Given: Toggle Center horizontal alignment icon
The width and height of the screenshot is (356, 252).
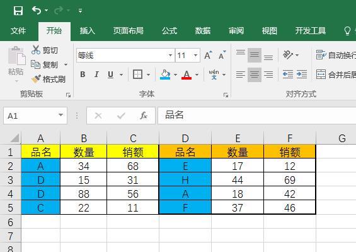Looking at the screenshot, I should tap(255, 75).
